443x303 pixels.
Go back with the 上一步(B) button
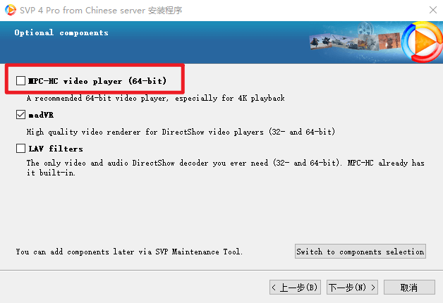click(295, 287)
